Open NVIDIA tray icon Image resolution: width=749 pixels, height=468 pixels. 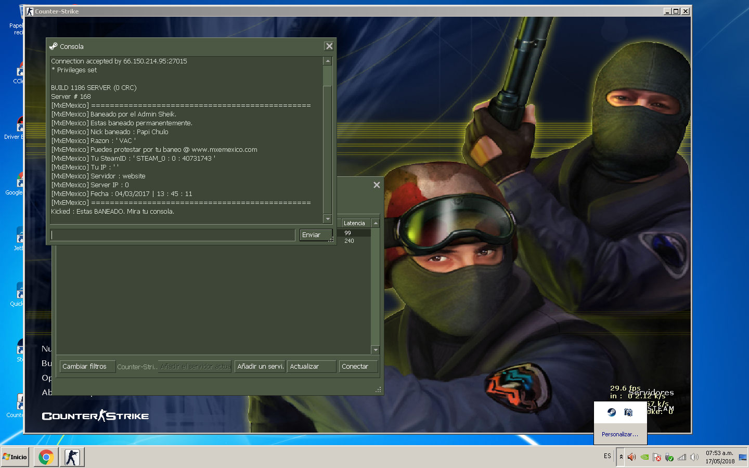point(644,457)
